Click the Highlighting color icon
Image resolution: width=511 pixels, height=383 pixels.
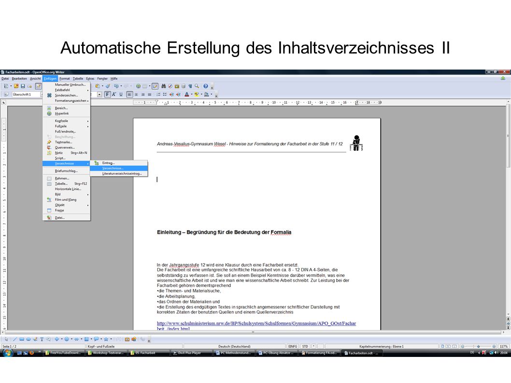197,95
